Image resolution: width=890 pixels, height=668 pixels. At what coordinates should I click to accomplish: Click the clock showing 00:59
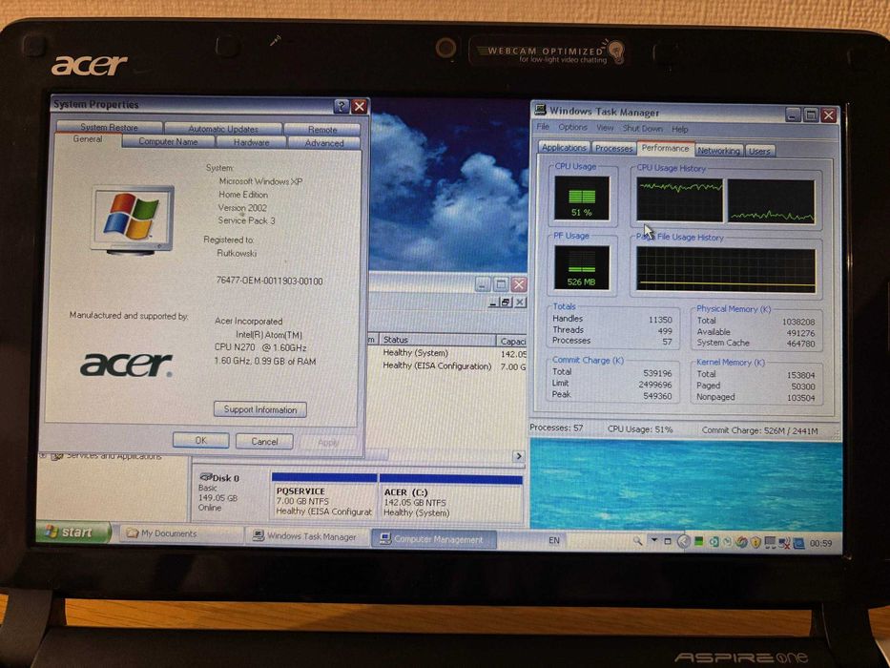point(820,544)
